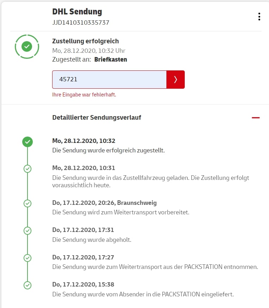Click the Briefkasten delivery location
The height and width of the screenshot is (308, 269).
click(110, 59)
